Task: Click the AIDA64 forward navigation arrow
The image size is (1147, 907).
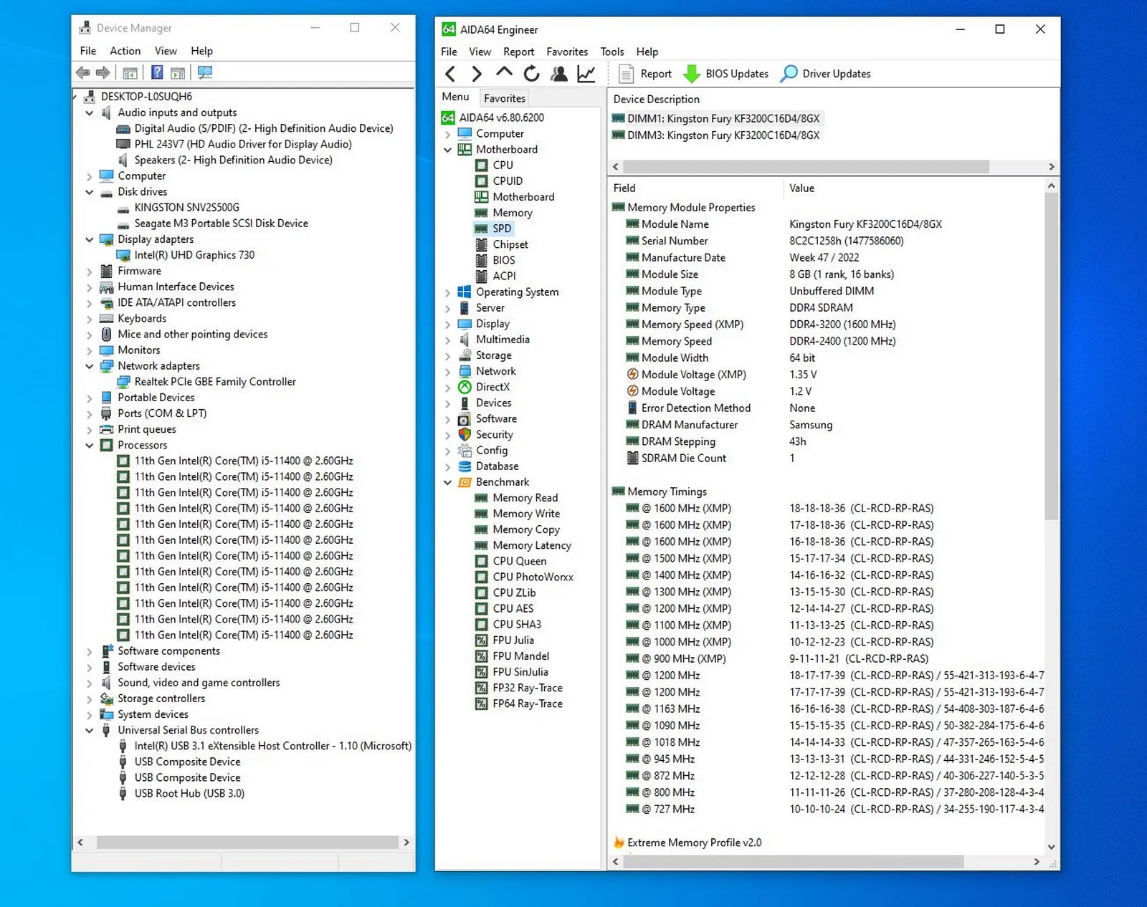Action: click(x=477, y=74)
